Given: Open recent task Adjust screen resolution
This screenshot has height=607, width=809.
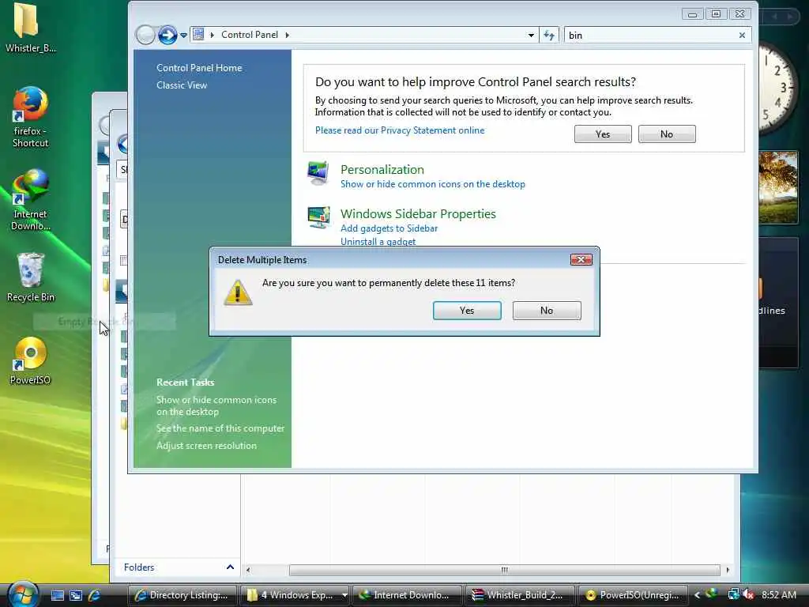Looking at the screenshot, I should [x=206, y=446].
